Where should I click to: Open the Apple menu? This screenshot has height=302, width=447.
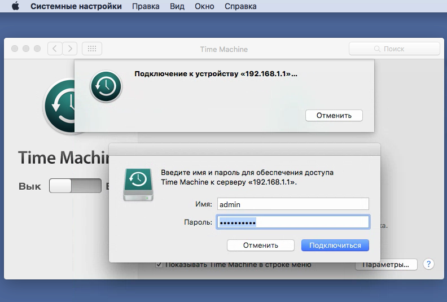tap(15, 7)
